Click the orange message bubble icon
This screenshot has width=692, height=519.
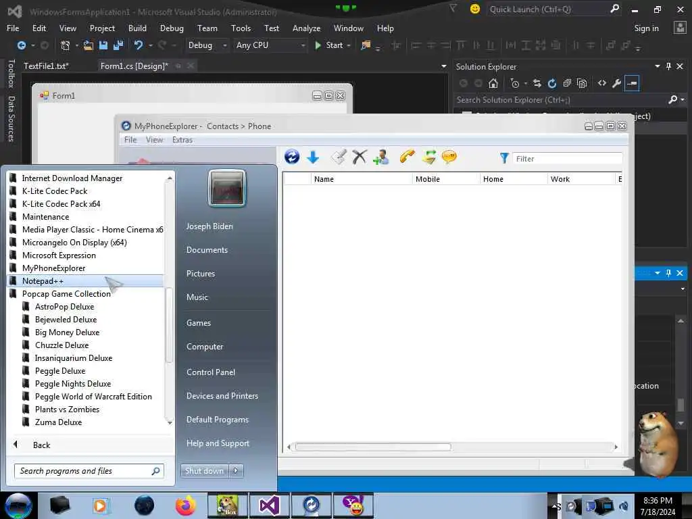click(x=449, y=157)
